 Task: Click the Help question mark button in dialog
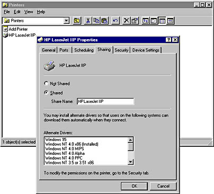[168, 40]
